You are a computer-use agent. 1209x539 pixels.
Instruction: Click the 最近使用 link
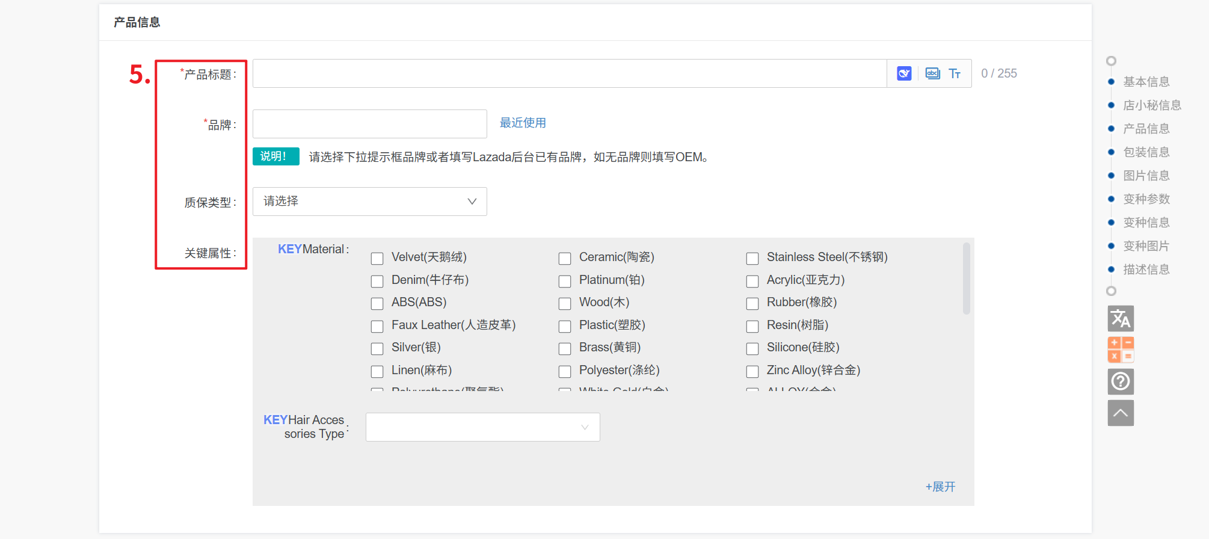tap(523, 123)
